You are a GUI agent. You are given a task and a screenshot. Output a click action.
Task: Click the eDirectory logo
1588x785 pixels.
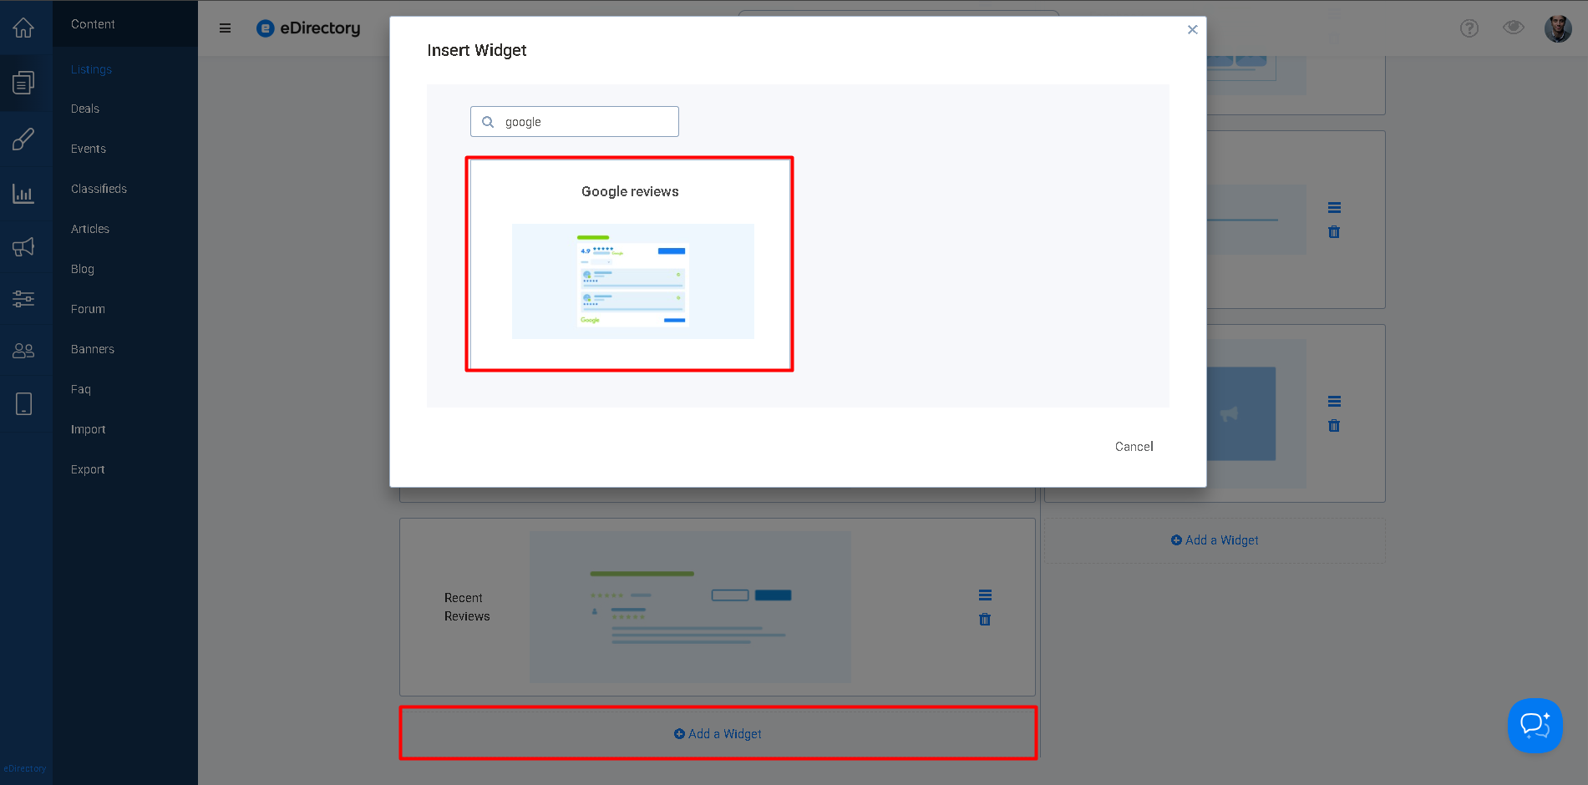tap(308, 28)
